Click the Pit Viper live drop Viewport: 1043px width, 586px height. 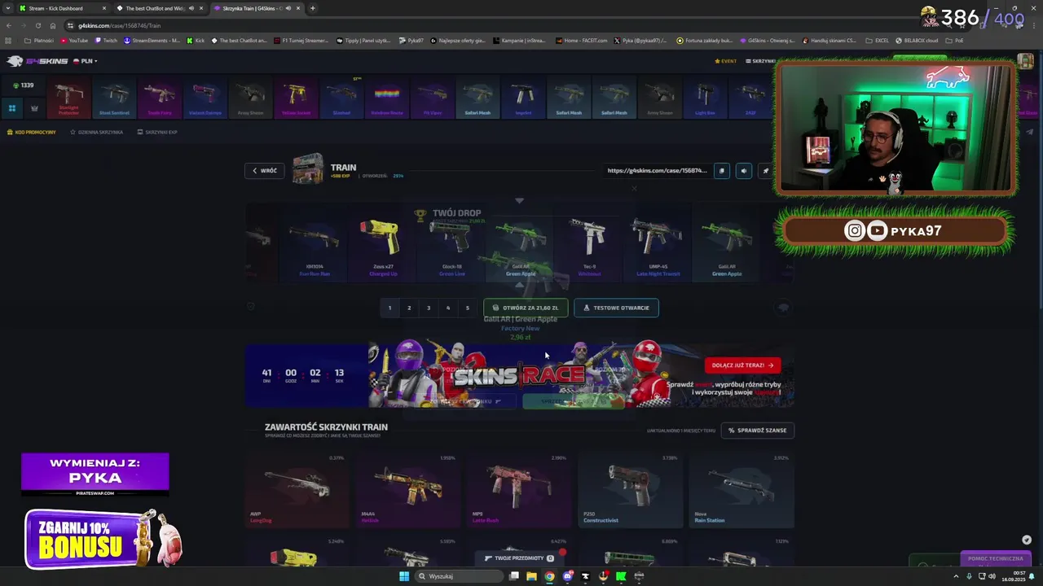click(x=432, y=98)
